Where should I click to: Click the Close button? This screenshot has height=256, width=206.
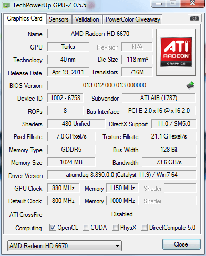pyautogui.click(x=181, y=244)
